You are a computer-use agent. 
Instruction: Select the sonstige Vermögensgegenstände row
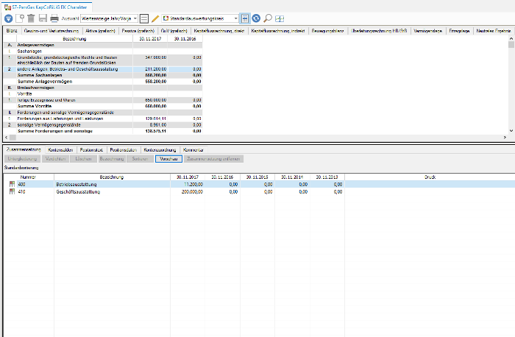coord(103,125)
